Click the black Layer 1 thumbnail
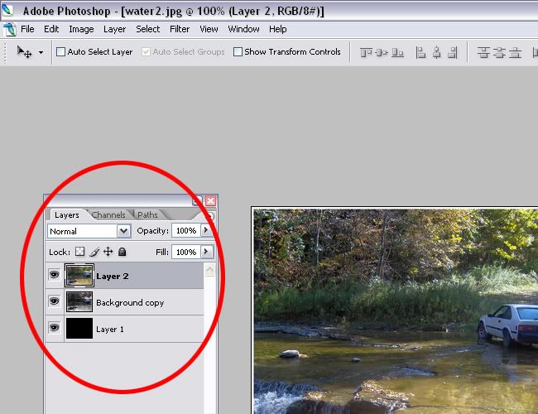The image size is (538, 414). [79, 328]
